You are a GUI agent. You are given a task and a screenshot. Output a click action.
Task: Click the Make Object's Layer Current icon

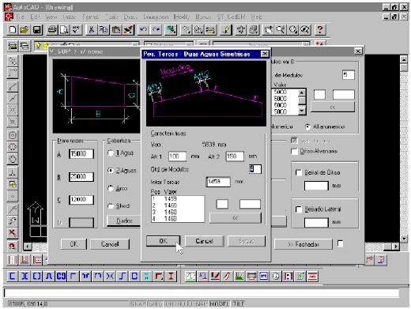[x=12, y=46]
